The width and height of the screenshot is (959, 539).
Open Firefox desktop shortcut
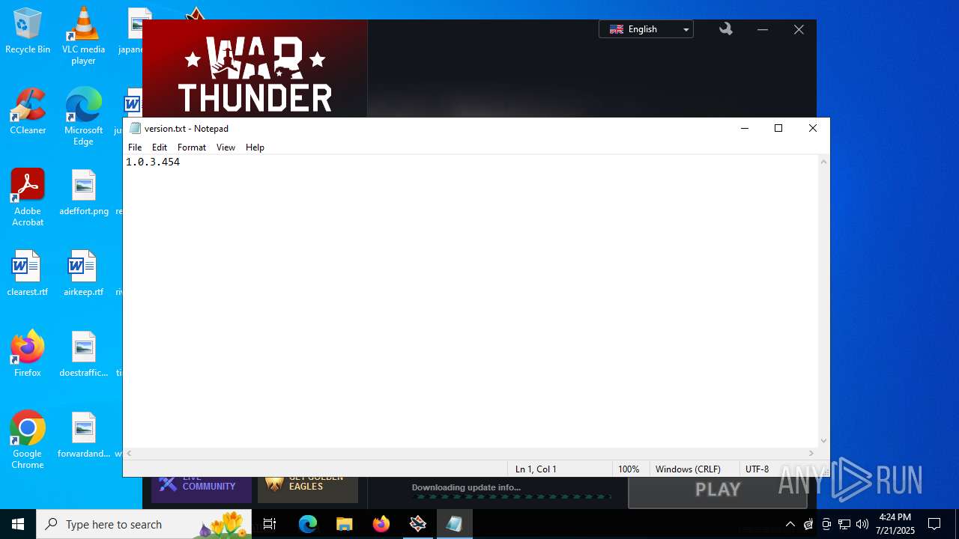[28, 354]
